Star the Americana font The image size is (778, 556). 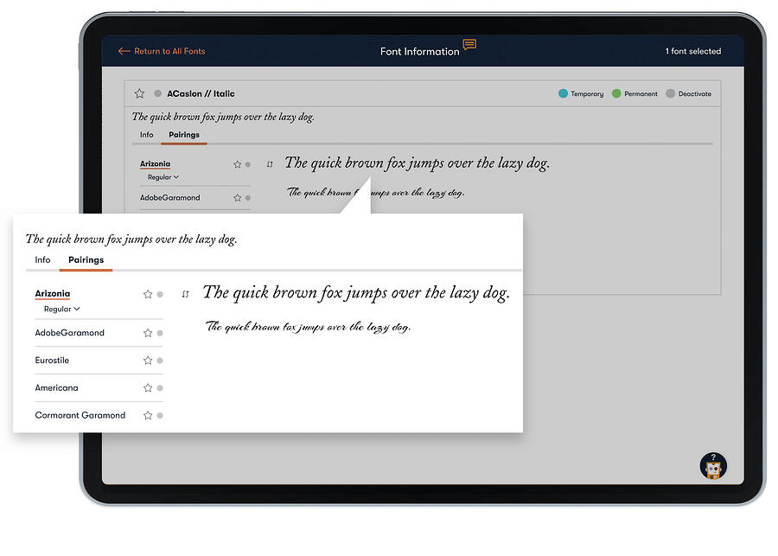(x=148, y=387)
